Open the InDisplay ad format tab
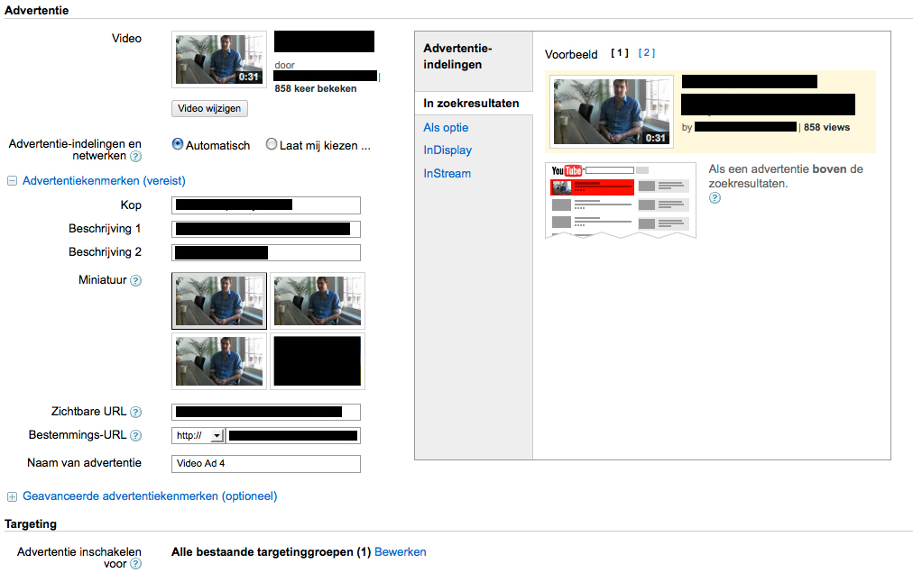 coord(447,150)
